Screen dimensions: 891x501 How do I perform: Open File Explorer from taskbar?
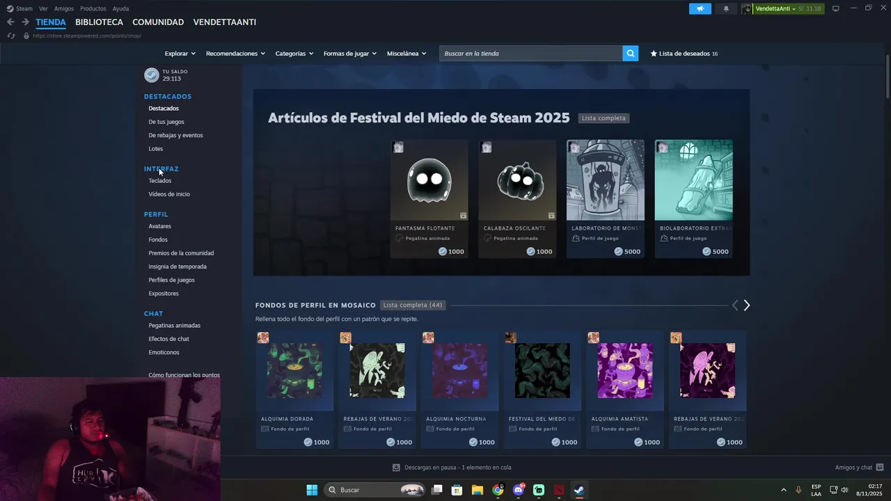(478, 490)
